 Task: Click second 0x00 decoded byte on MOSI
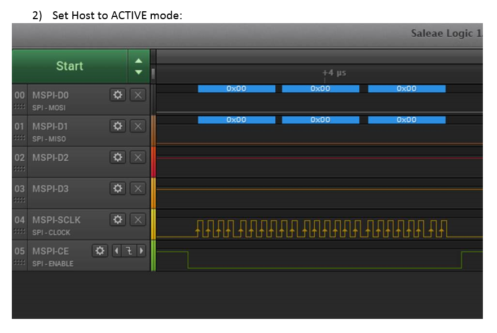(x=320, y=88)
